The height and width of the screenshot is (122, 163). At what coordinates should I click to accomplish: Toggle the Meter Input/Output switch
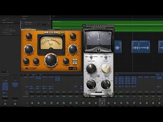[x=91, y=57]
